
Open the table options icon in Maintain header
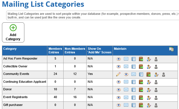point(171,49)
